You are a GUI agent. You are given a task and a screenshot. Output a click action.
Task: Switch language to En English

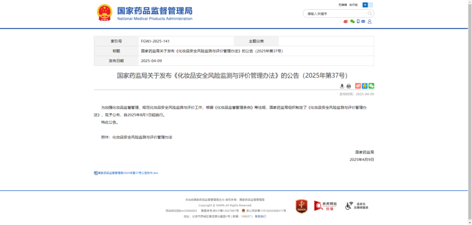coord(370,5)
